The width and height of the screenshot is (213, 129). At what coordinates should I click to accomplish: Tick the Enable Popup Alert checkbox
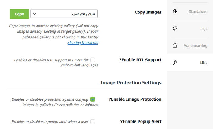click(93, 121)
